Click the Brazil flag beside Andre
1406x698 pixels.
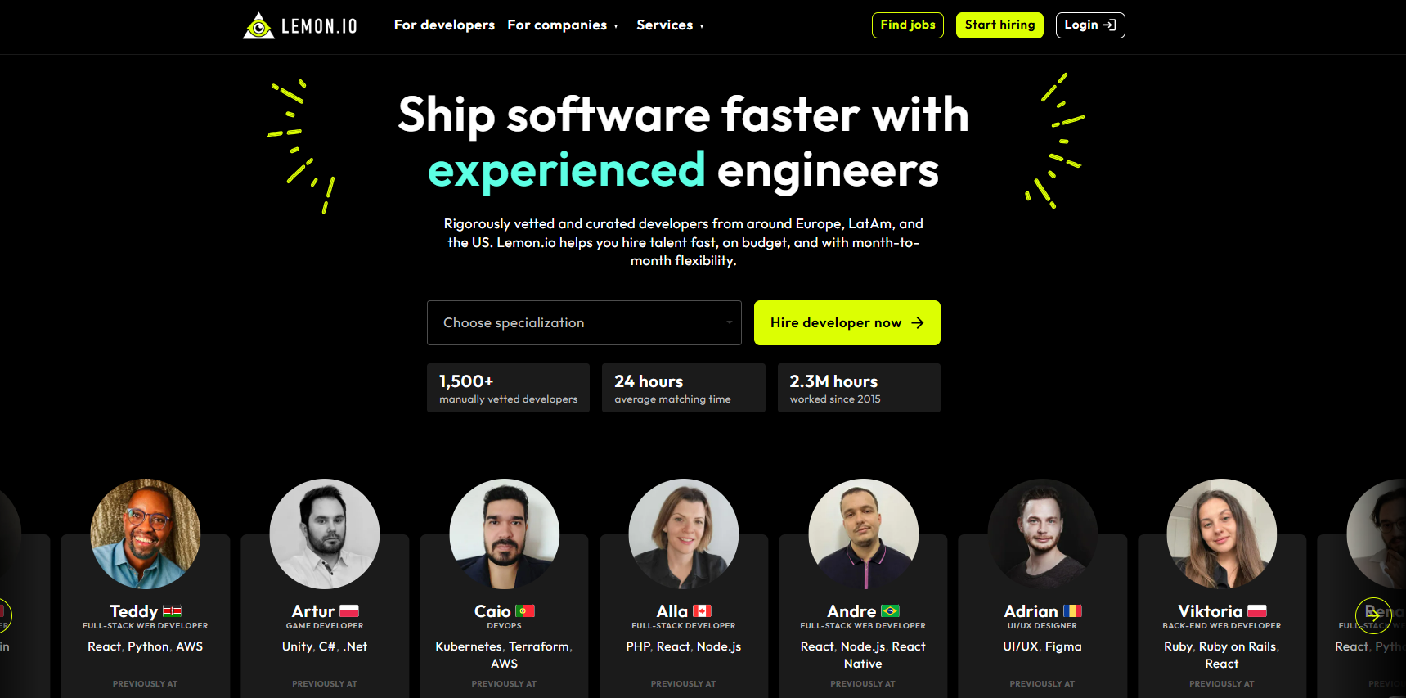tap(890, 611)
